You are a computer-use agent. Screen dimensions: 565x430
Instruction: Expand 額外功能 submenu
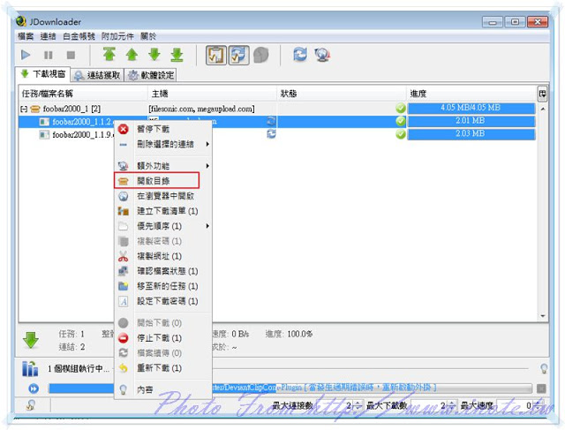162,166
